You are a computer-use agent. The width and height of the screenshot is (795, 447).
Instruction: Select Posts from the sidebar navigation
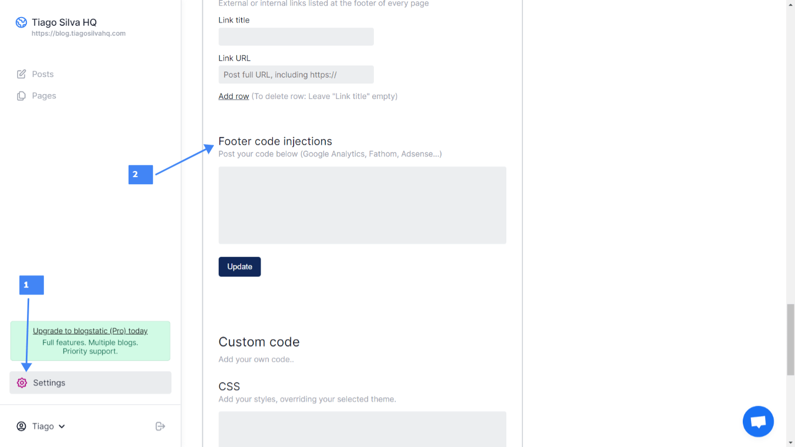pyautogui.click(x=42, y=74)
